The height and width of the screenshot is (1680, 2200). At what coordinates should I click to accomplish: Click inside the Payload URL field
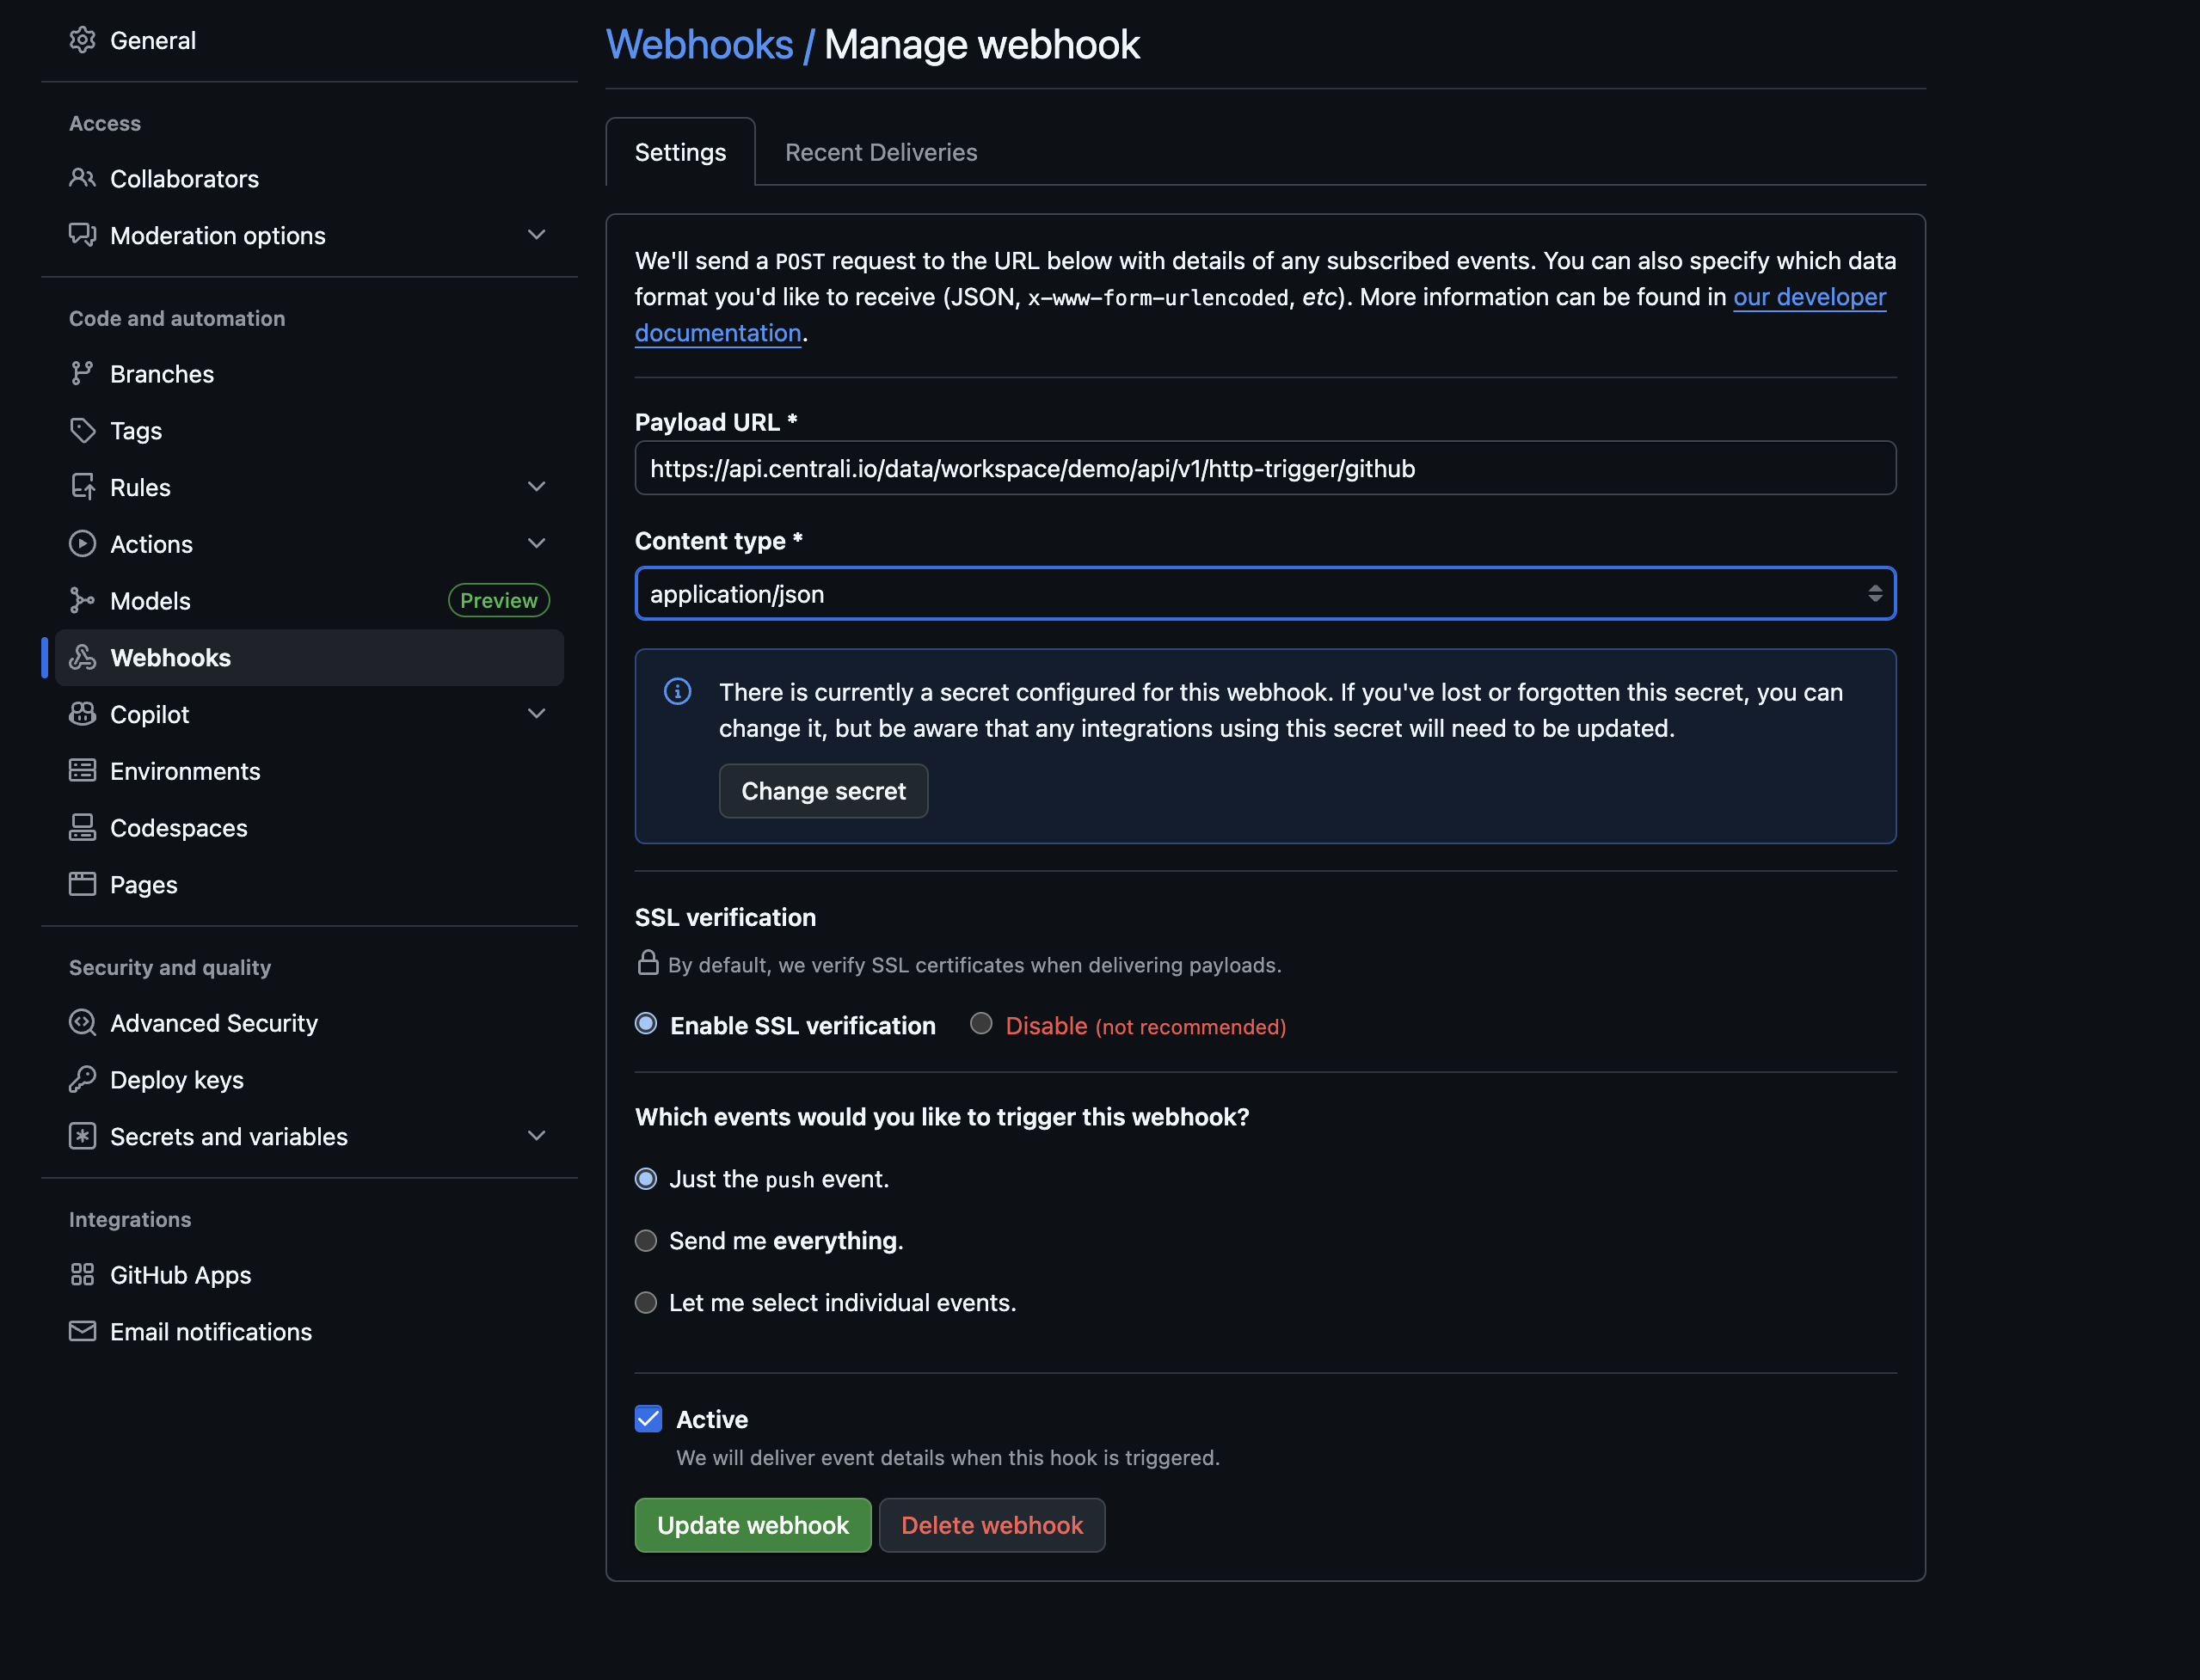tap(1264, 467)
